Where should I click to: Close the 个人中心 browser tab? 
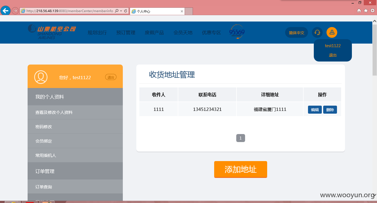click(x=182, y=11)
